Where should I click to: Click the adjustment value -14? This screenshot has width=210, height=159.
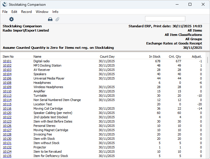click(x=199, y=108)
